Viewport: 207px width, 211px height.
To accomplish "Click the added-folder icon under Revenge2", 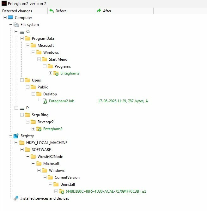I will (39, 129).
